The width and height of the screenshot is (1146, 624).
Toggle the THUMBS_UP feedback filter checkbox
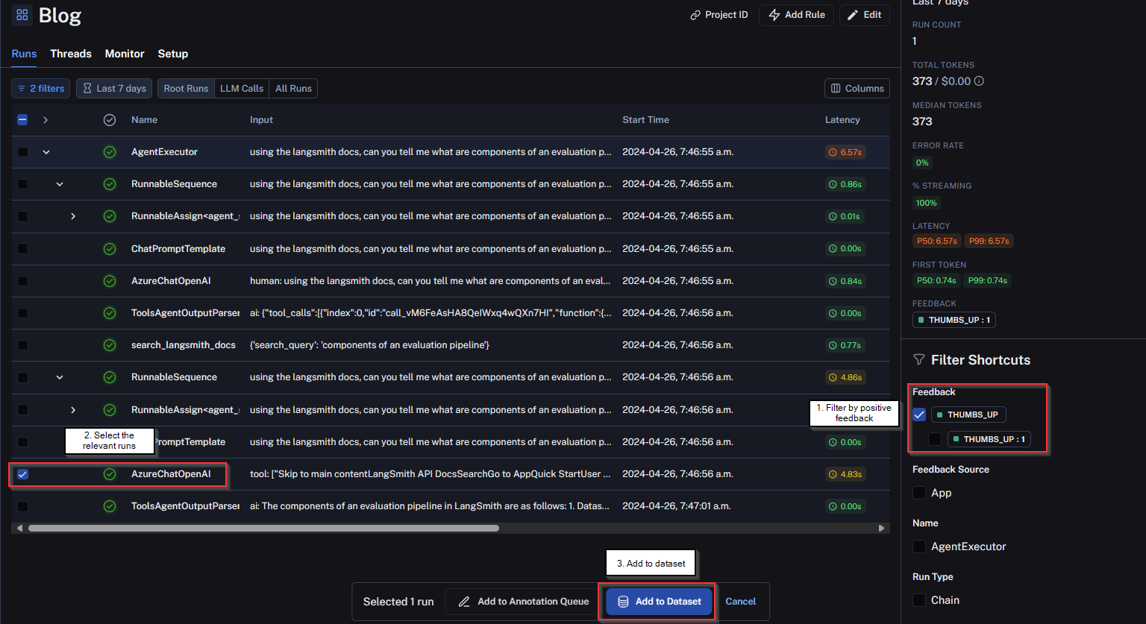(x=919, y=415)
